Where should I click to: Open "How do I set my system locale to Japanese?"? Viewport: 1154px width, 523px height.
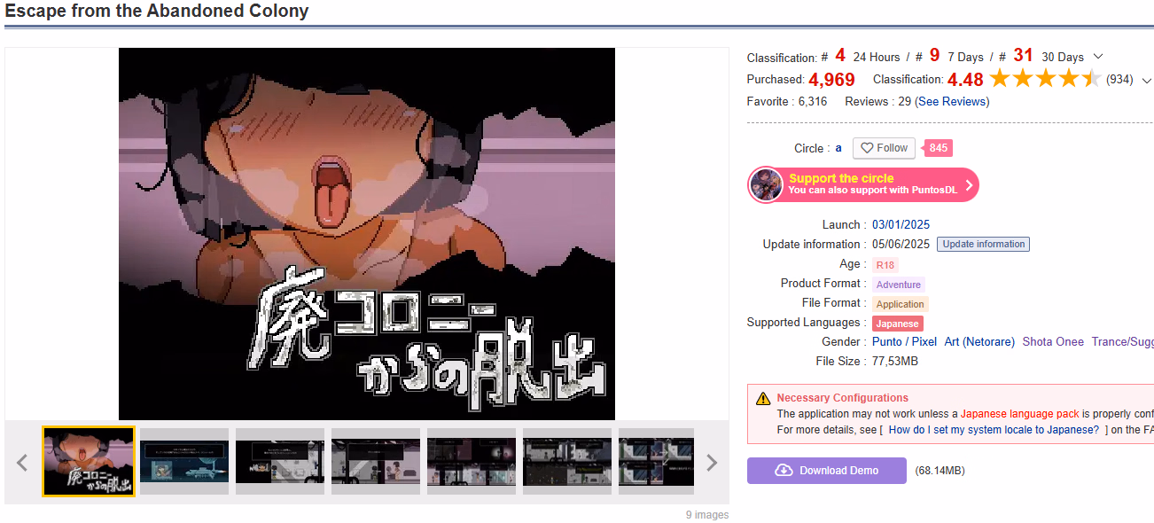pos(994,429)
